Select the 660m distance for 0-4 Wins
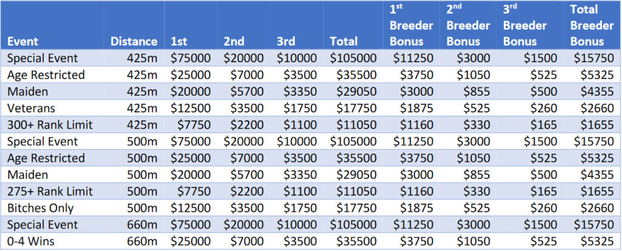Screen dimensions: 622x251 (142, 241)
